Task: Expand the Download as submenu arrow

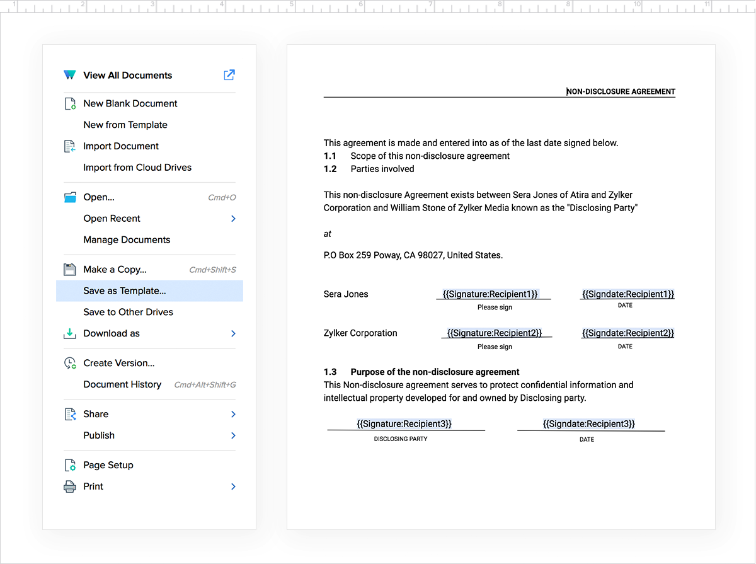Action: 233,333
